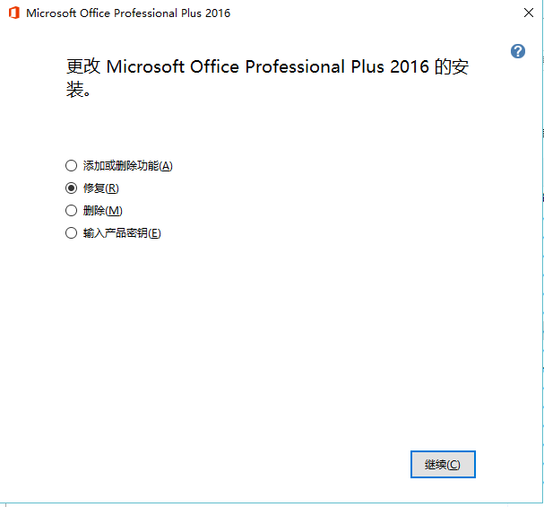Click the word 装。 on heading's second line
Screen dimensions: 544x507
[79, 89]
